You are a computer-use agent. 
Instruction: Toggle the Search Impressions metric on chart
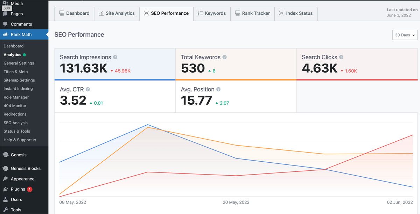point(115,64)
